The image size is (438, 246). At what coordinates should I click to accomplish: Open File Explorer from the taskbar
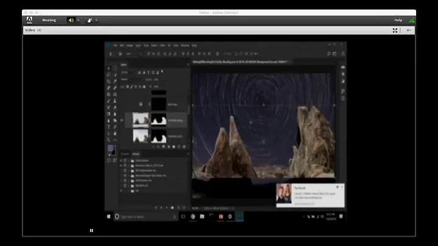click(202, 217)
